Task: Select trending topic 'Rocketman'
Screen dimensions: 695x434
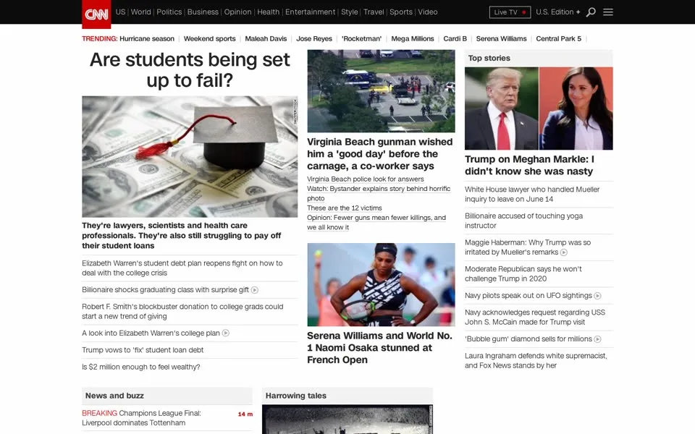Action: pyautogui.click(x=361, y=39)
